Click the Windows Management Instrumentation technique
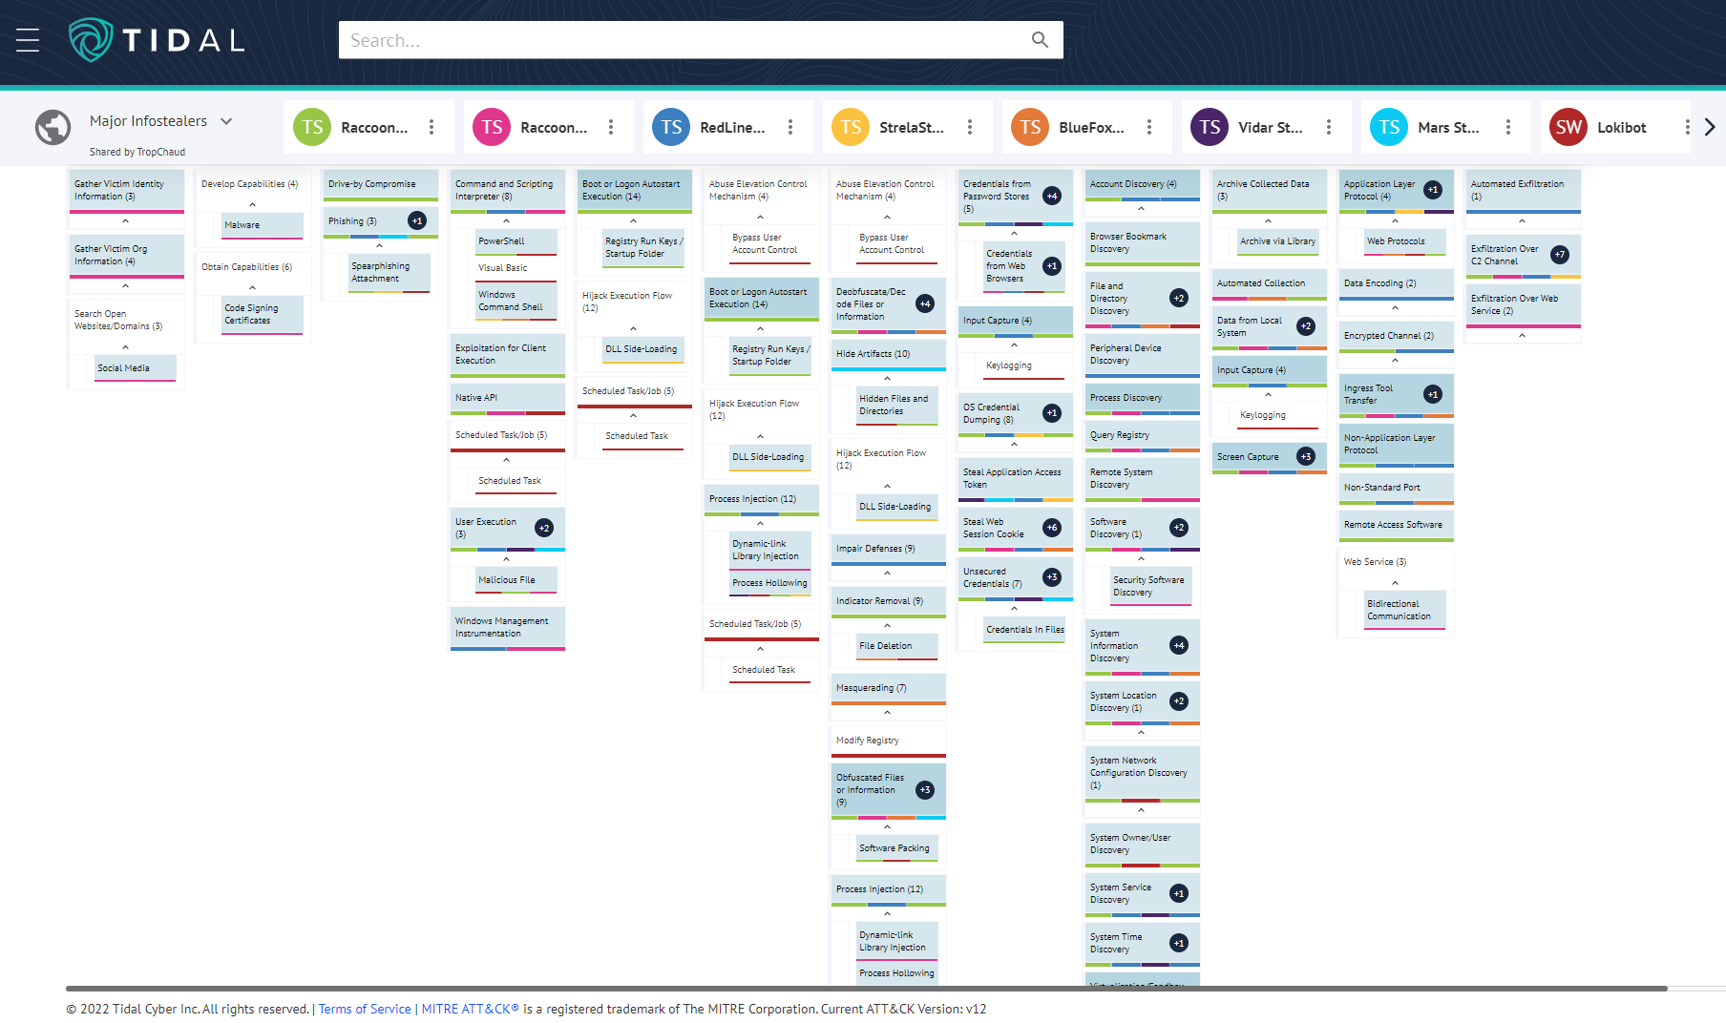The width and height of the screenshot is (1726, 1023). click(x=507, y=628)
